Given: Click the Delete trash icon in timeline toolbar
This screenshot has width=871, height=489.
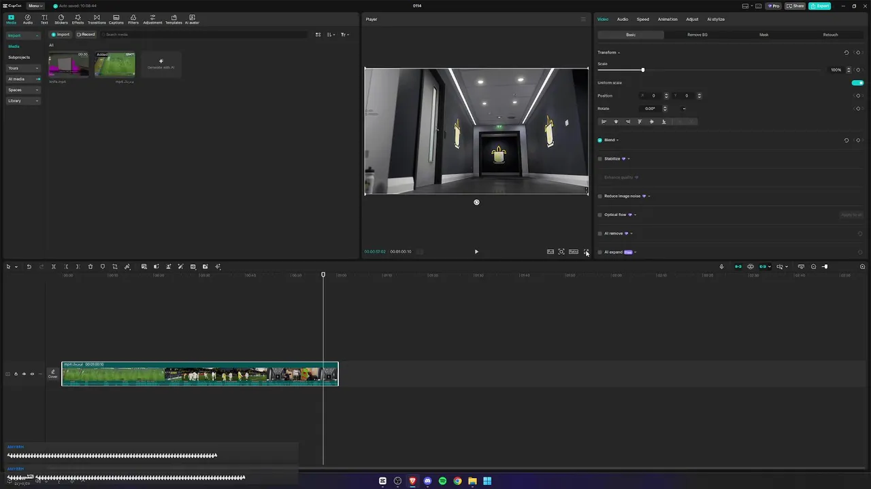Looking at the screenshot, I should [90, 266].
